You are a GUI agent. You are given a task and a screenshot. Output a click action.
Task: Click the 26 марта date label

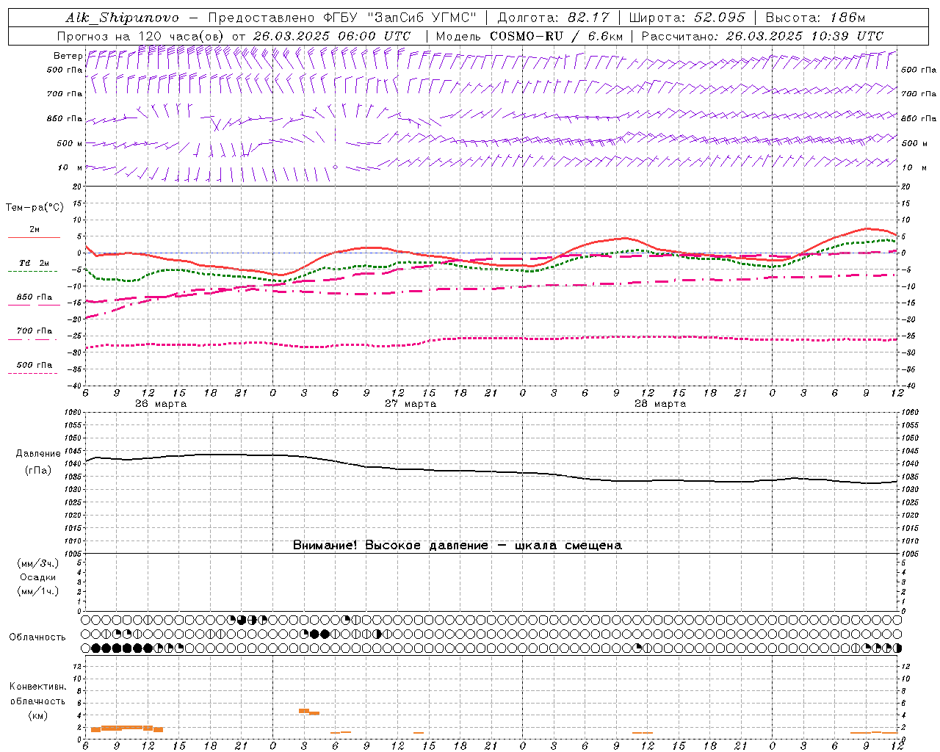click(x=161, y=404)
